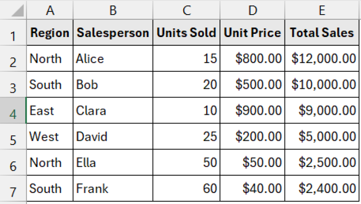Click the Region header cell
Viewport: 361px width, 204px height.
coord(50,32)
